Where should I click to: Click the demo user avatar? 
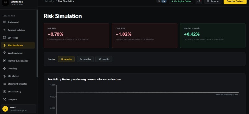(x=5, y=109)
